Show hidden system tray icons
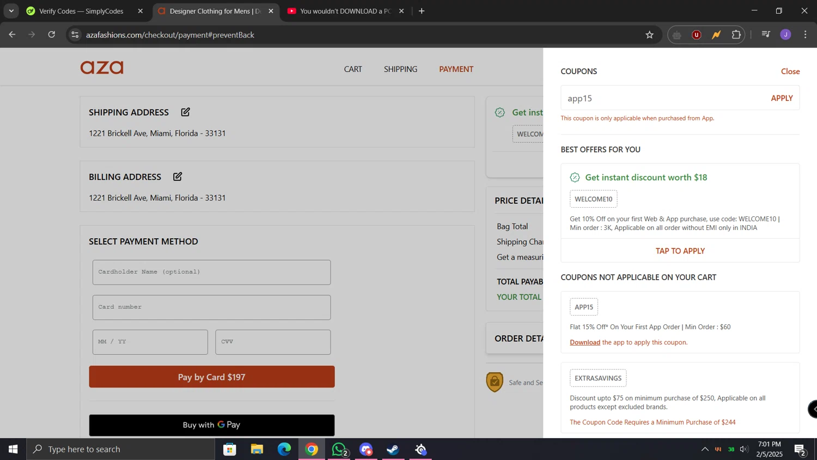Viewport: 817px width, 460px height. pos(705,449)
